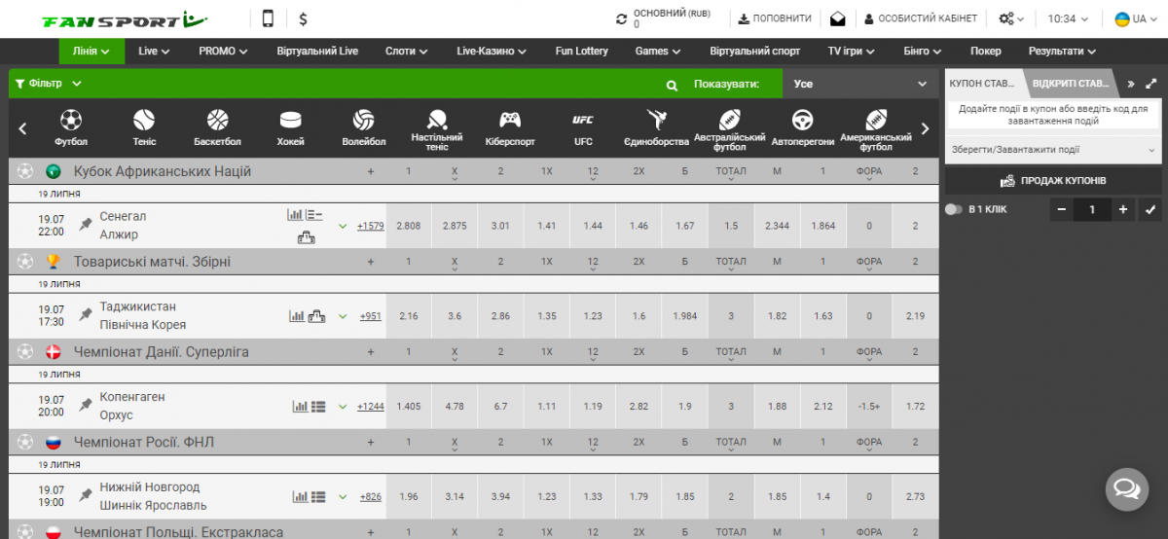
Task: Open the 10:34 time dropdown
Action: [1069, 18]
